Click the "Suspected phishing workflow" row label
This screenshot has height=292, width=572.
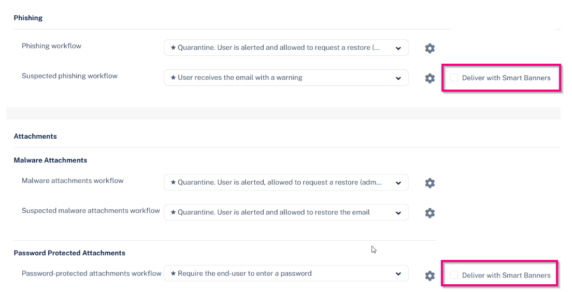[x=69, y=76]
